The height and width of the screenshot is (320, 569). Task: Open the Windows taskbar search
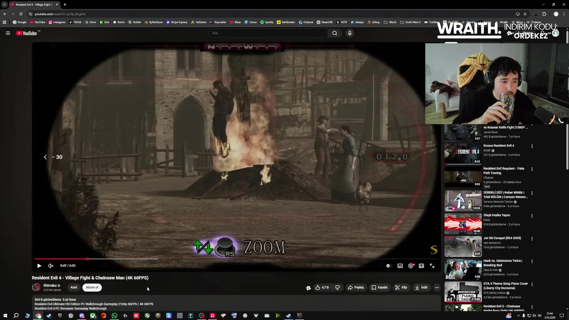[x=16, y=316]
